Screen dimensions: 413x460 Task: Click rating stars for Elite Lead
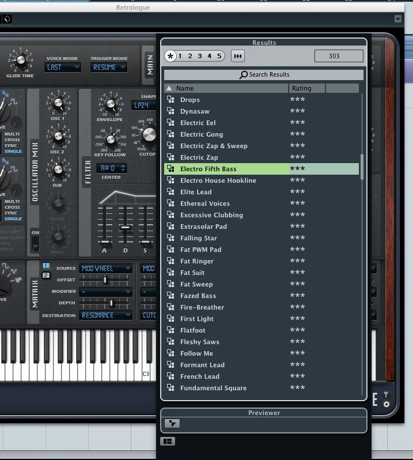297,191
